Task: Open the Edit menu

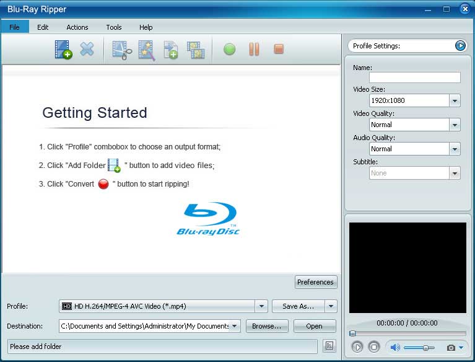Action: tap(43, 27)
